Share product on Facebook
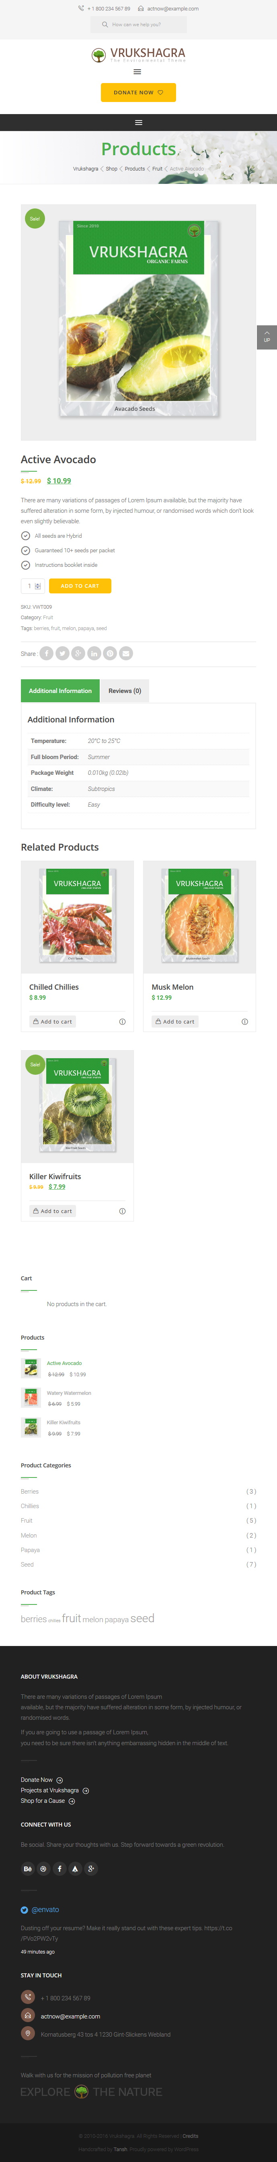The image size is (277, 2162). tap(46, 653)
